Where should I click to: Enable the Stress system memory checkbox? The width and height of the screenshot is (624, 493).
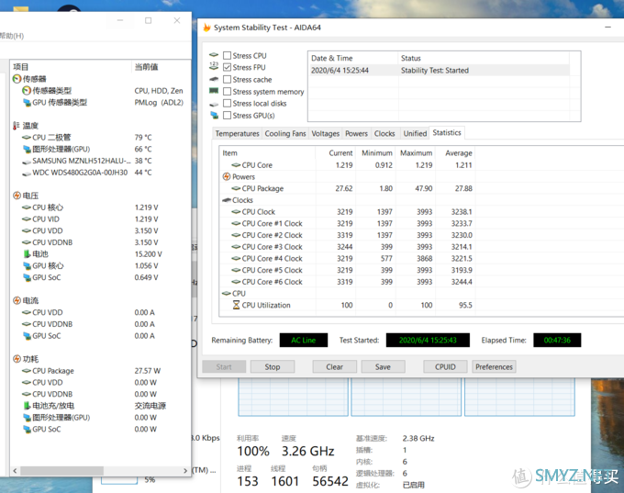click(228, 91)
